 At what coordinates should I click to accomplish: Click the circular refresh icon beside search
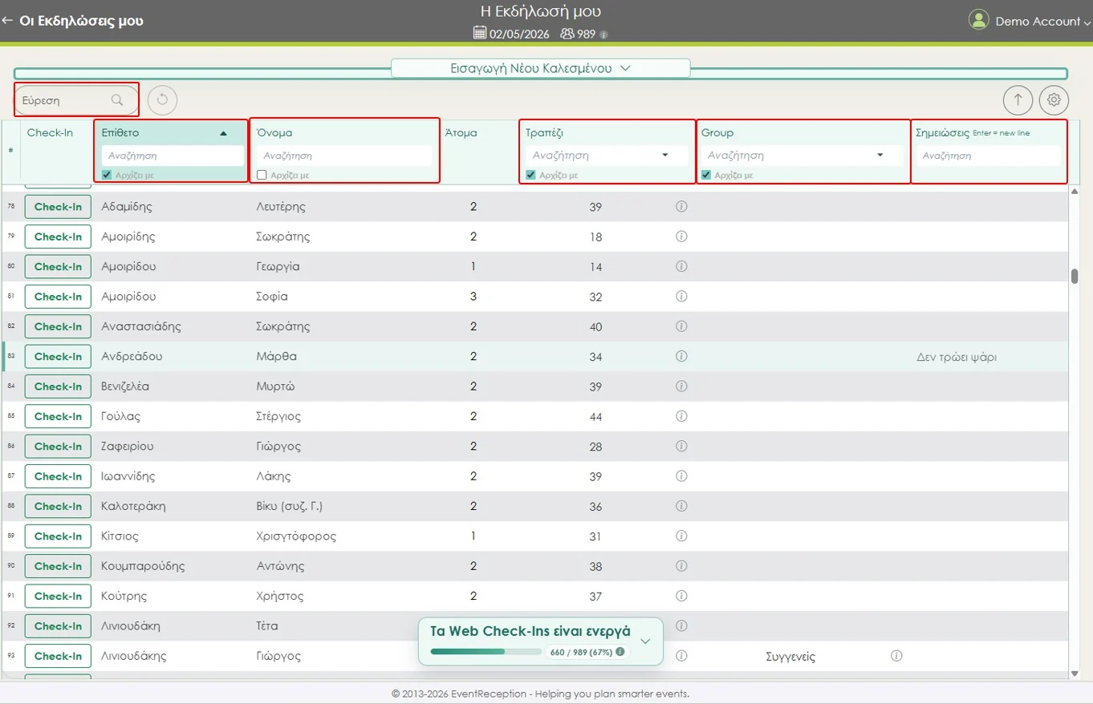pos(162,99)
